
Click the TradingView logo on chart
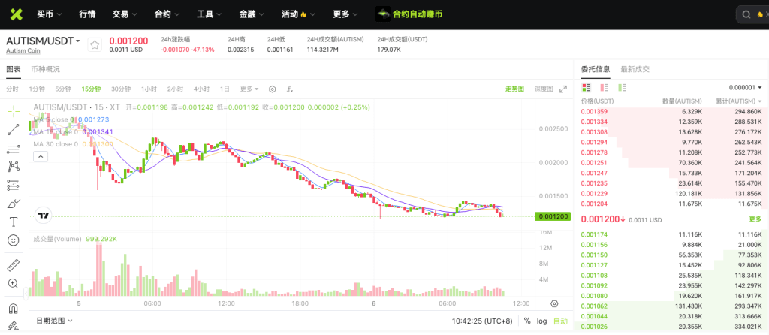click(43, 215)
